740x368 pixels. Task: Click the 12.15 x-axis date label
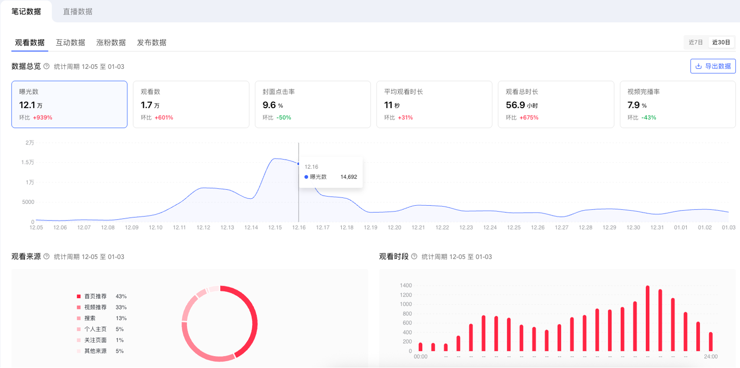[x=275, y=227]
